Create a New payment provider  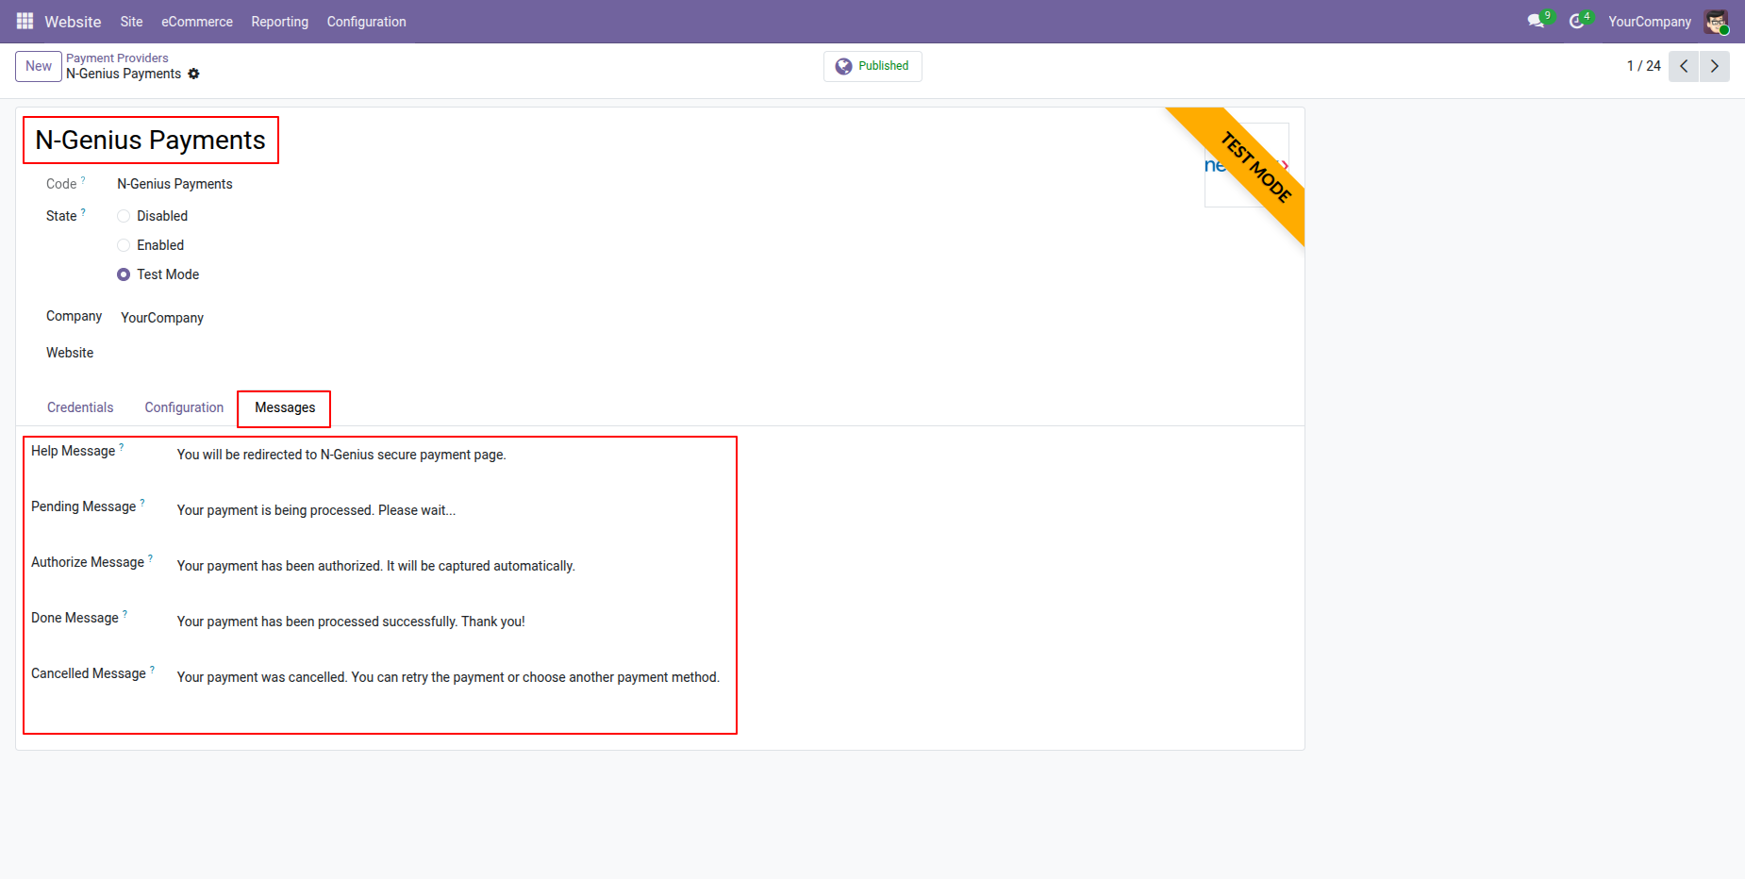39,66
